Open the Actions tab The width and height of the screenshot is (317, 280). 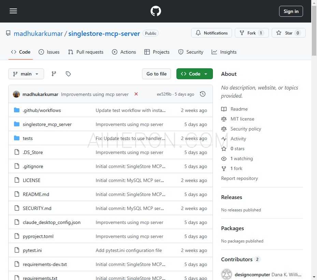click(x=124, y=52)
